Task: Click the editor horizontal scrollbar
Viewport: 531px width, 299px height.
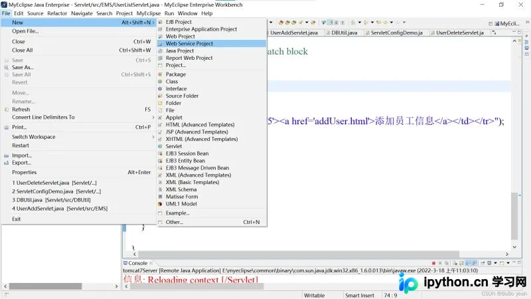Action: tap(298, 254)
